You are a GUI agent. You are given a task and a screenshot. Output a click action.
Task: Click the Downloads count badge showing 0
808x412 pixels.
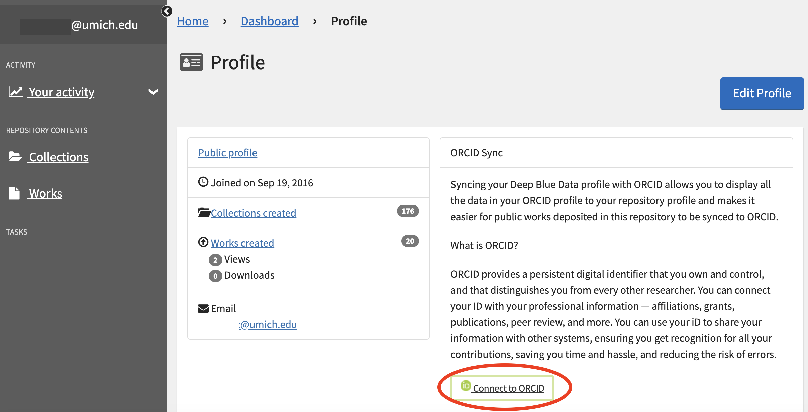point(215,276)
